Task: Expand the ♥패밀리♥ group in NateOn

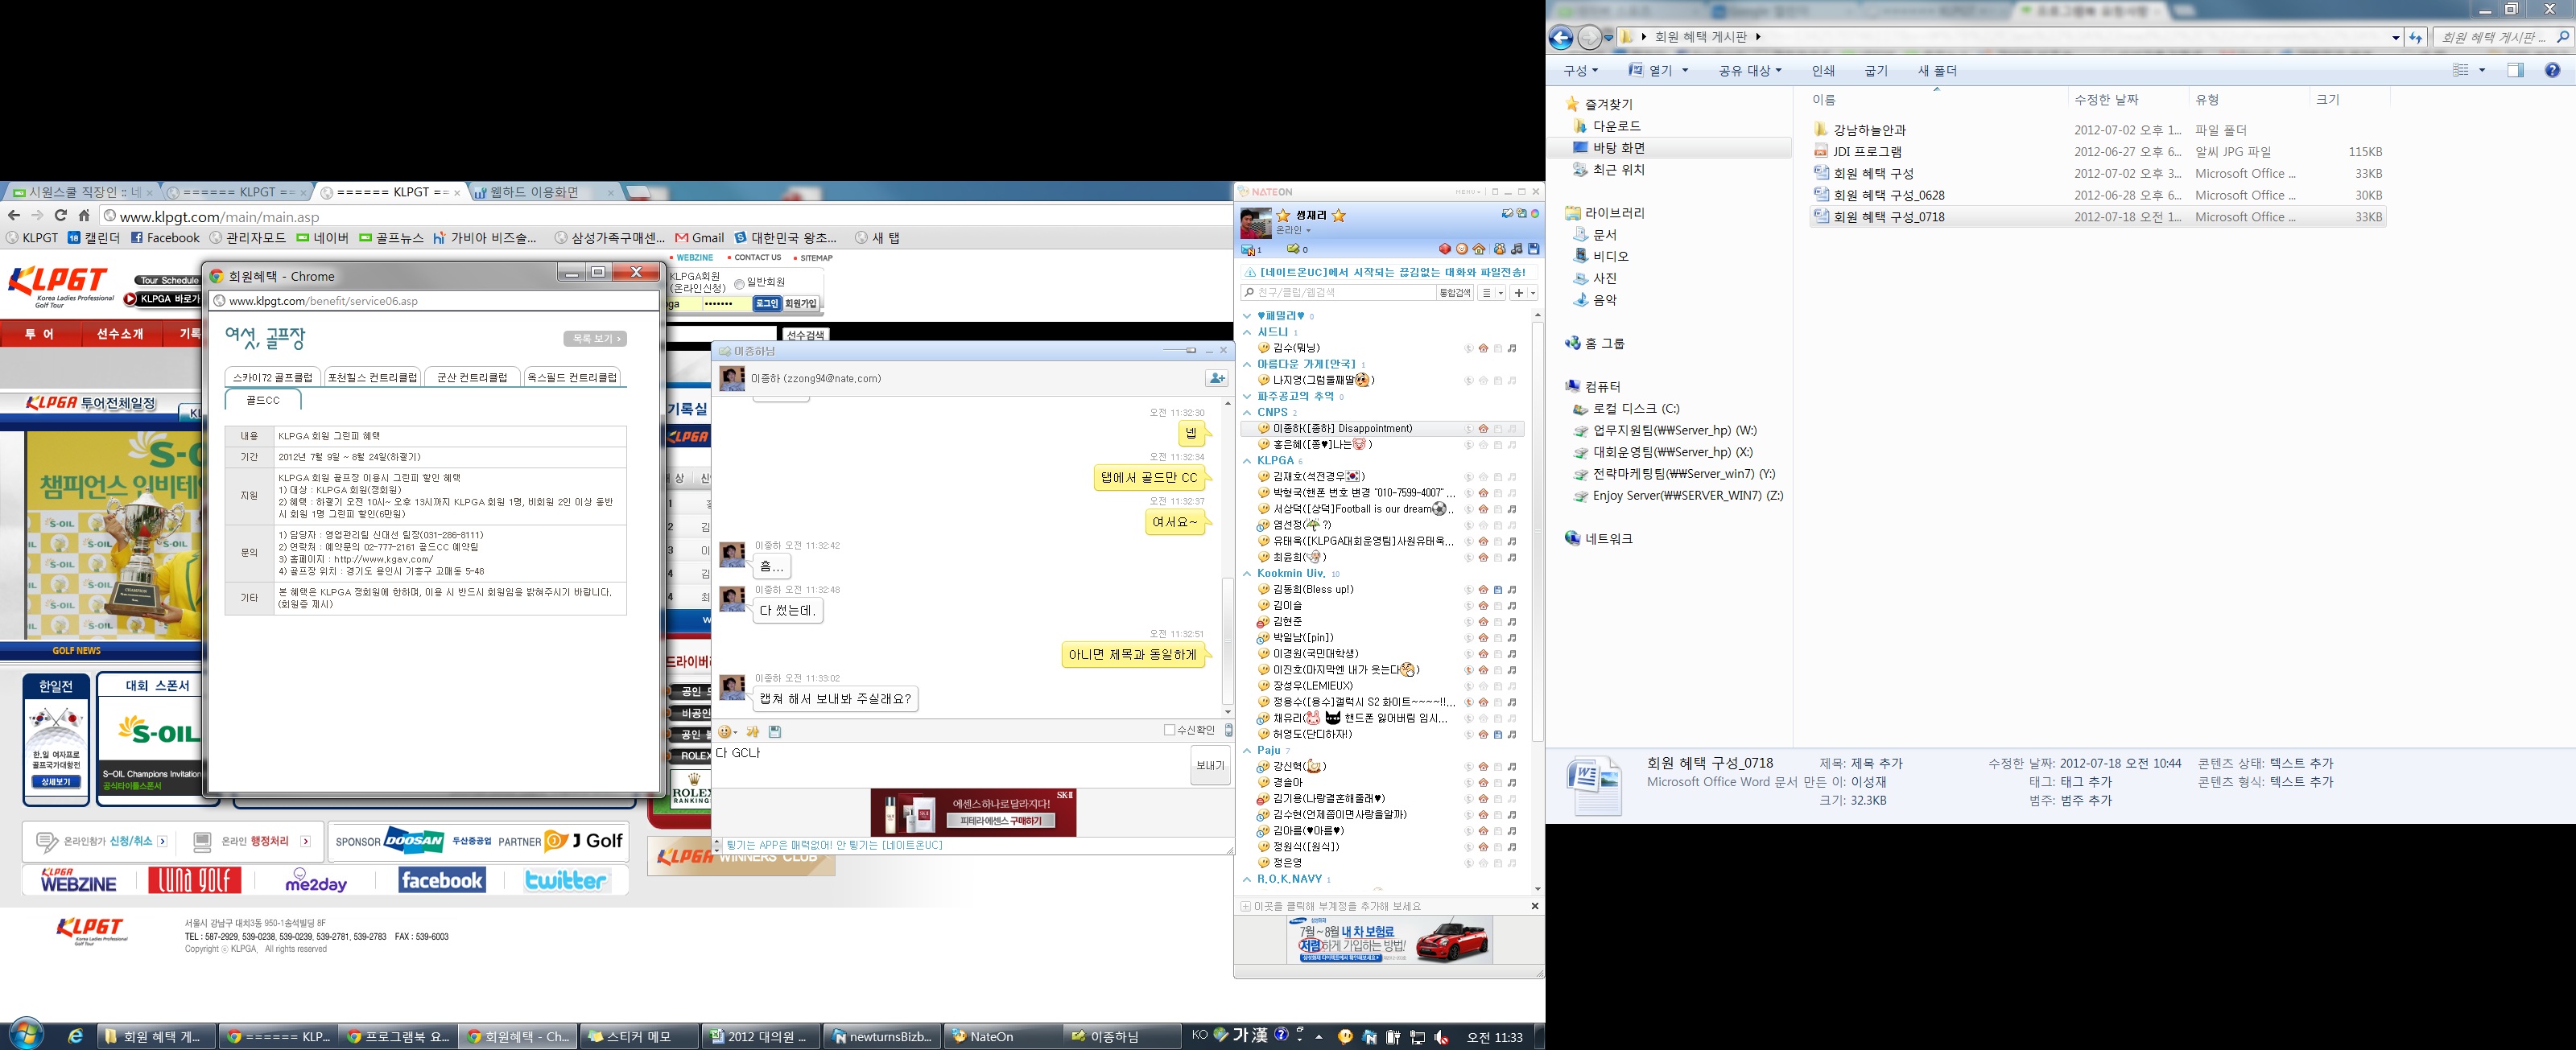Action: tap(1247, 317)
